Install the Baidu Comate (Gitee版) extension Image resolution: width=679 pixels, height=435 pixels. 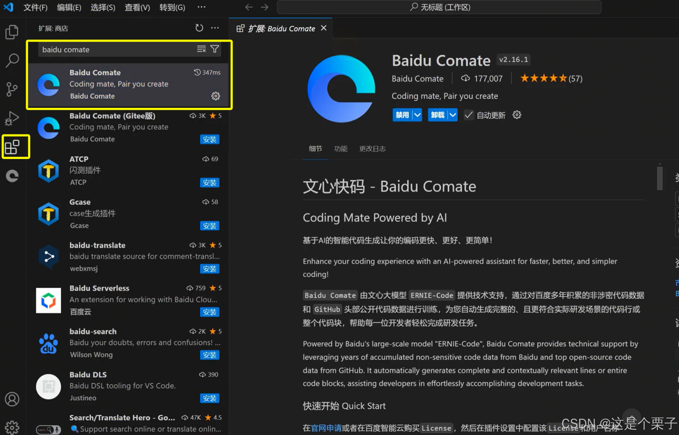pyautogui.click(x=209, y=139)
